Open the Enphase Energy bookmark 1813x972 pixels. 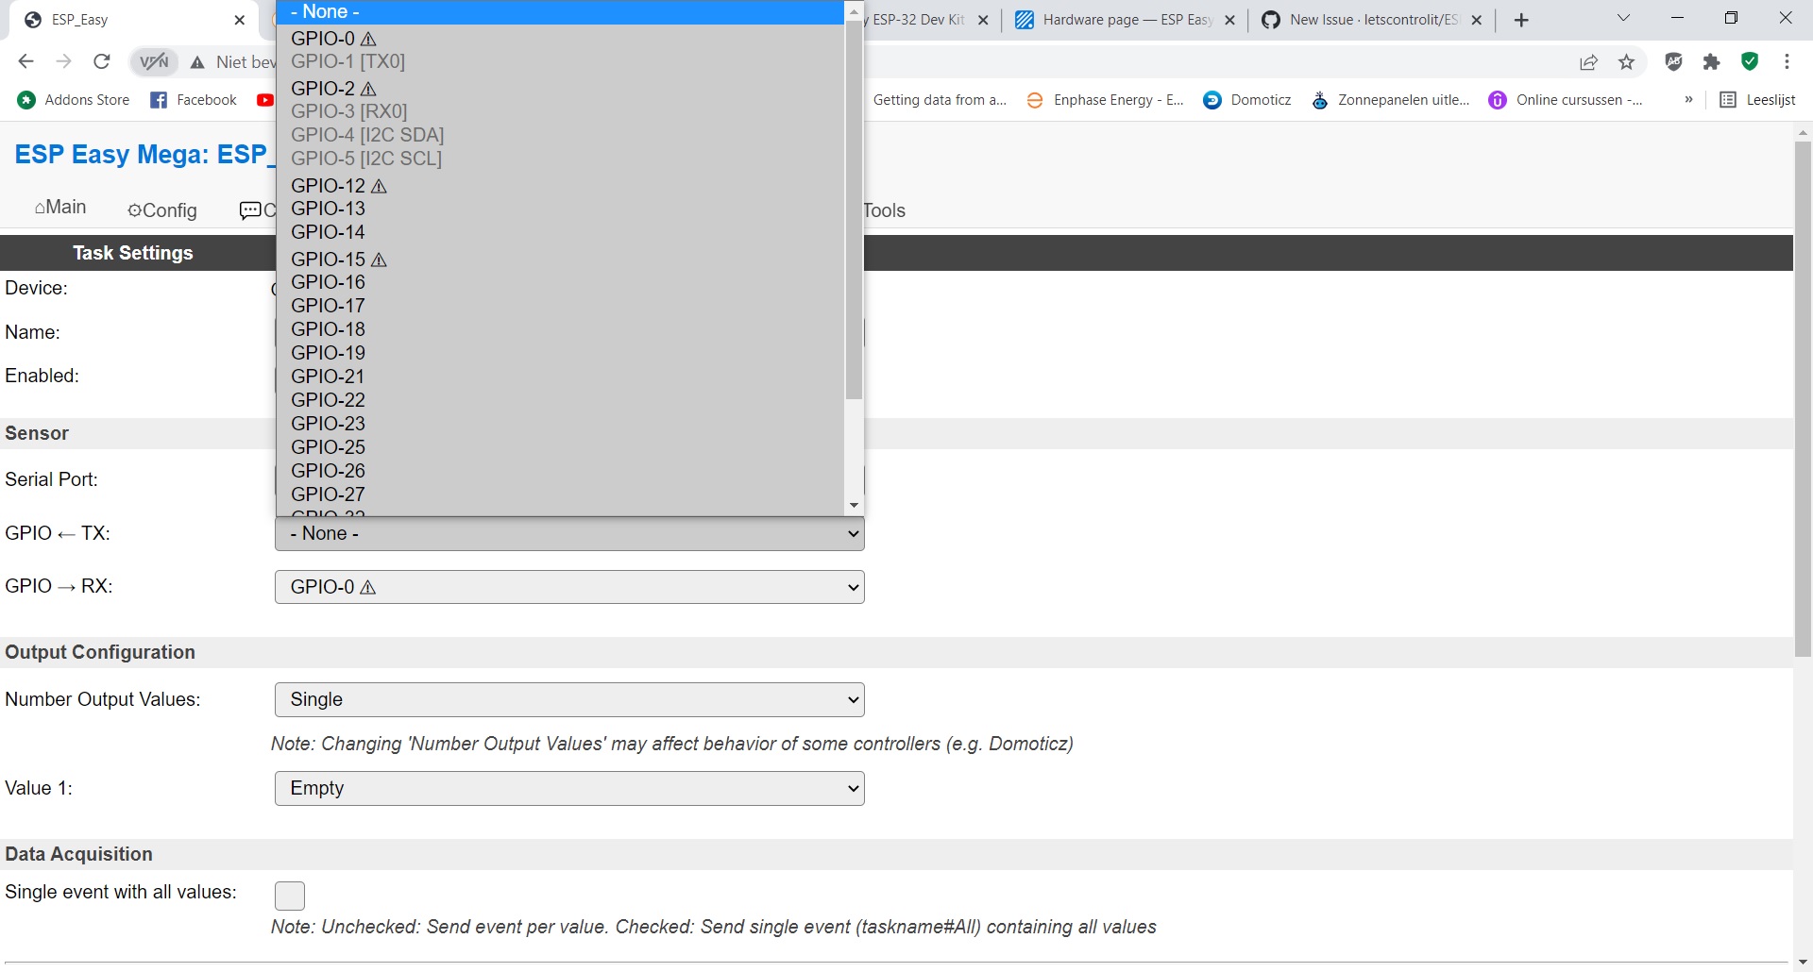click(x=1105, y=99)
